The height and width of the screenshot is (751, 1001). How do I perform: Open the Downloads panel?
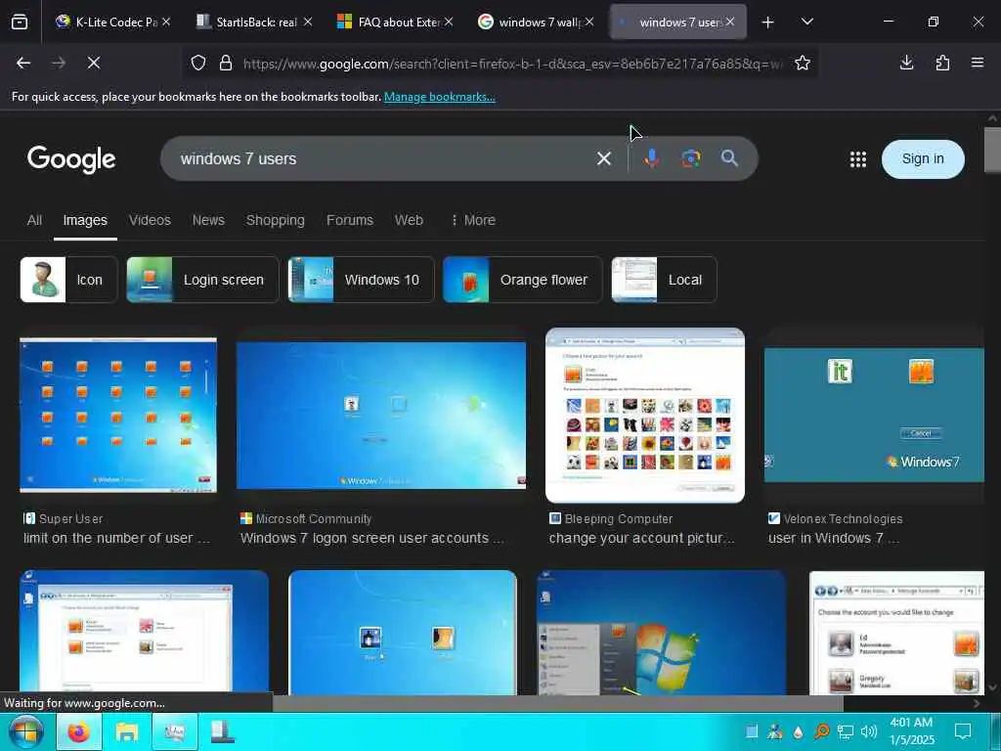(906, 63)
